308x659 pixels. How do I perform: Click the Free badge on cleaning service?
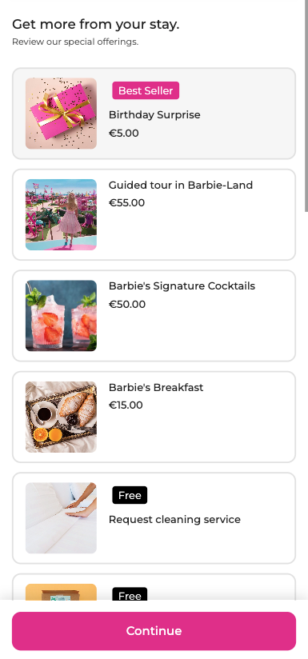tap(130, 495)
